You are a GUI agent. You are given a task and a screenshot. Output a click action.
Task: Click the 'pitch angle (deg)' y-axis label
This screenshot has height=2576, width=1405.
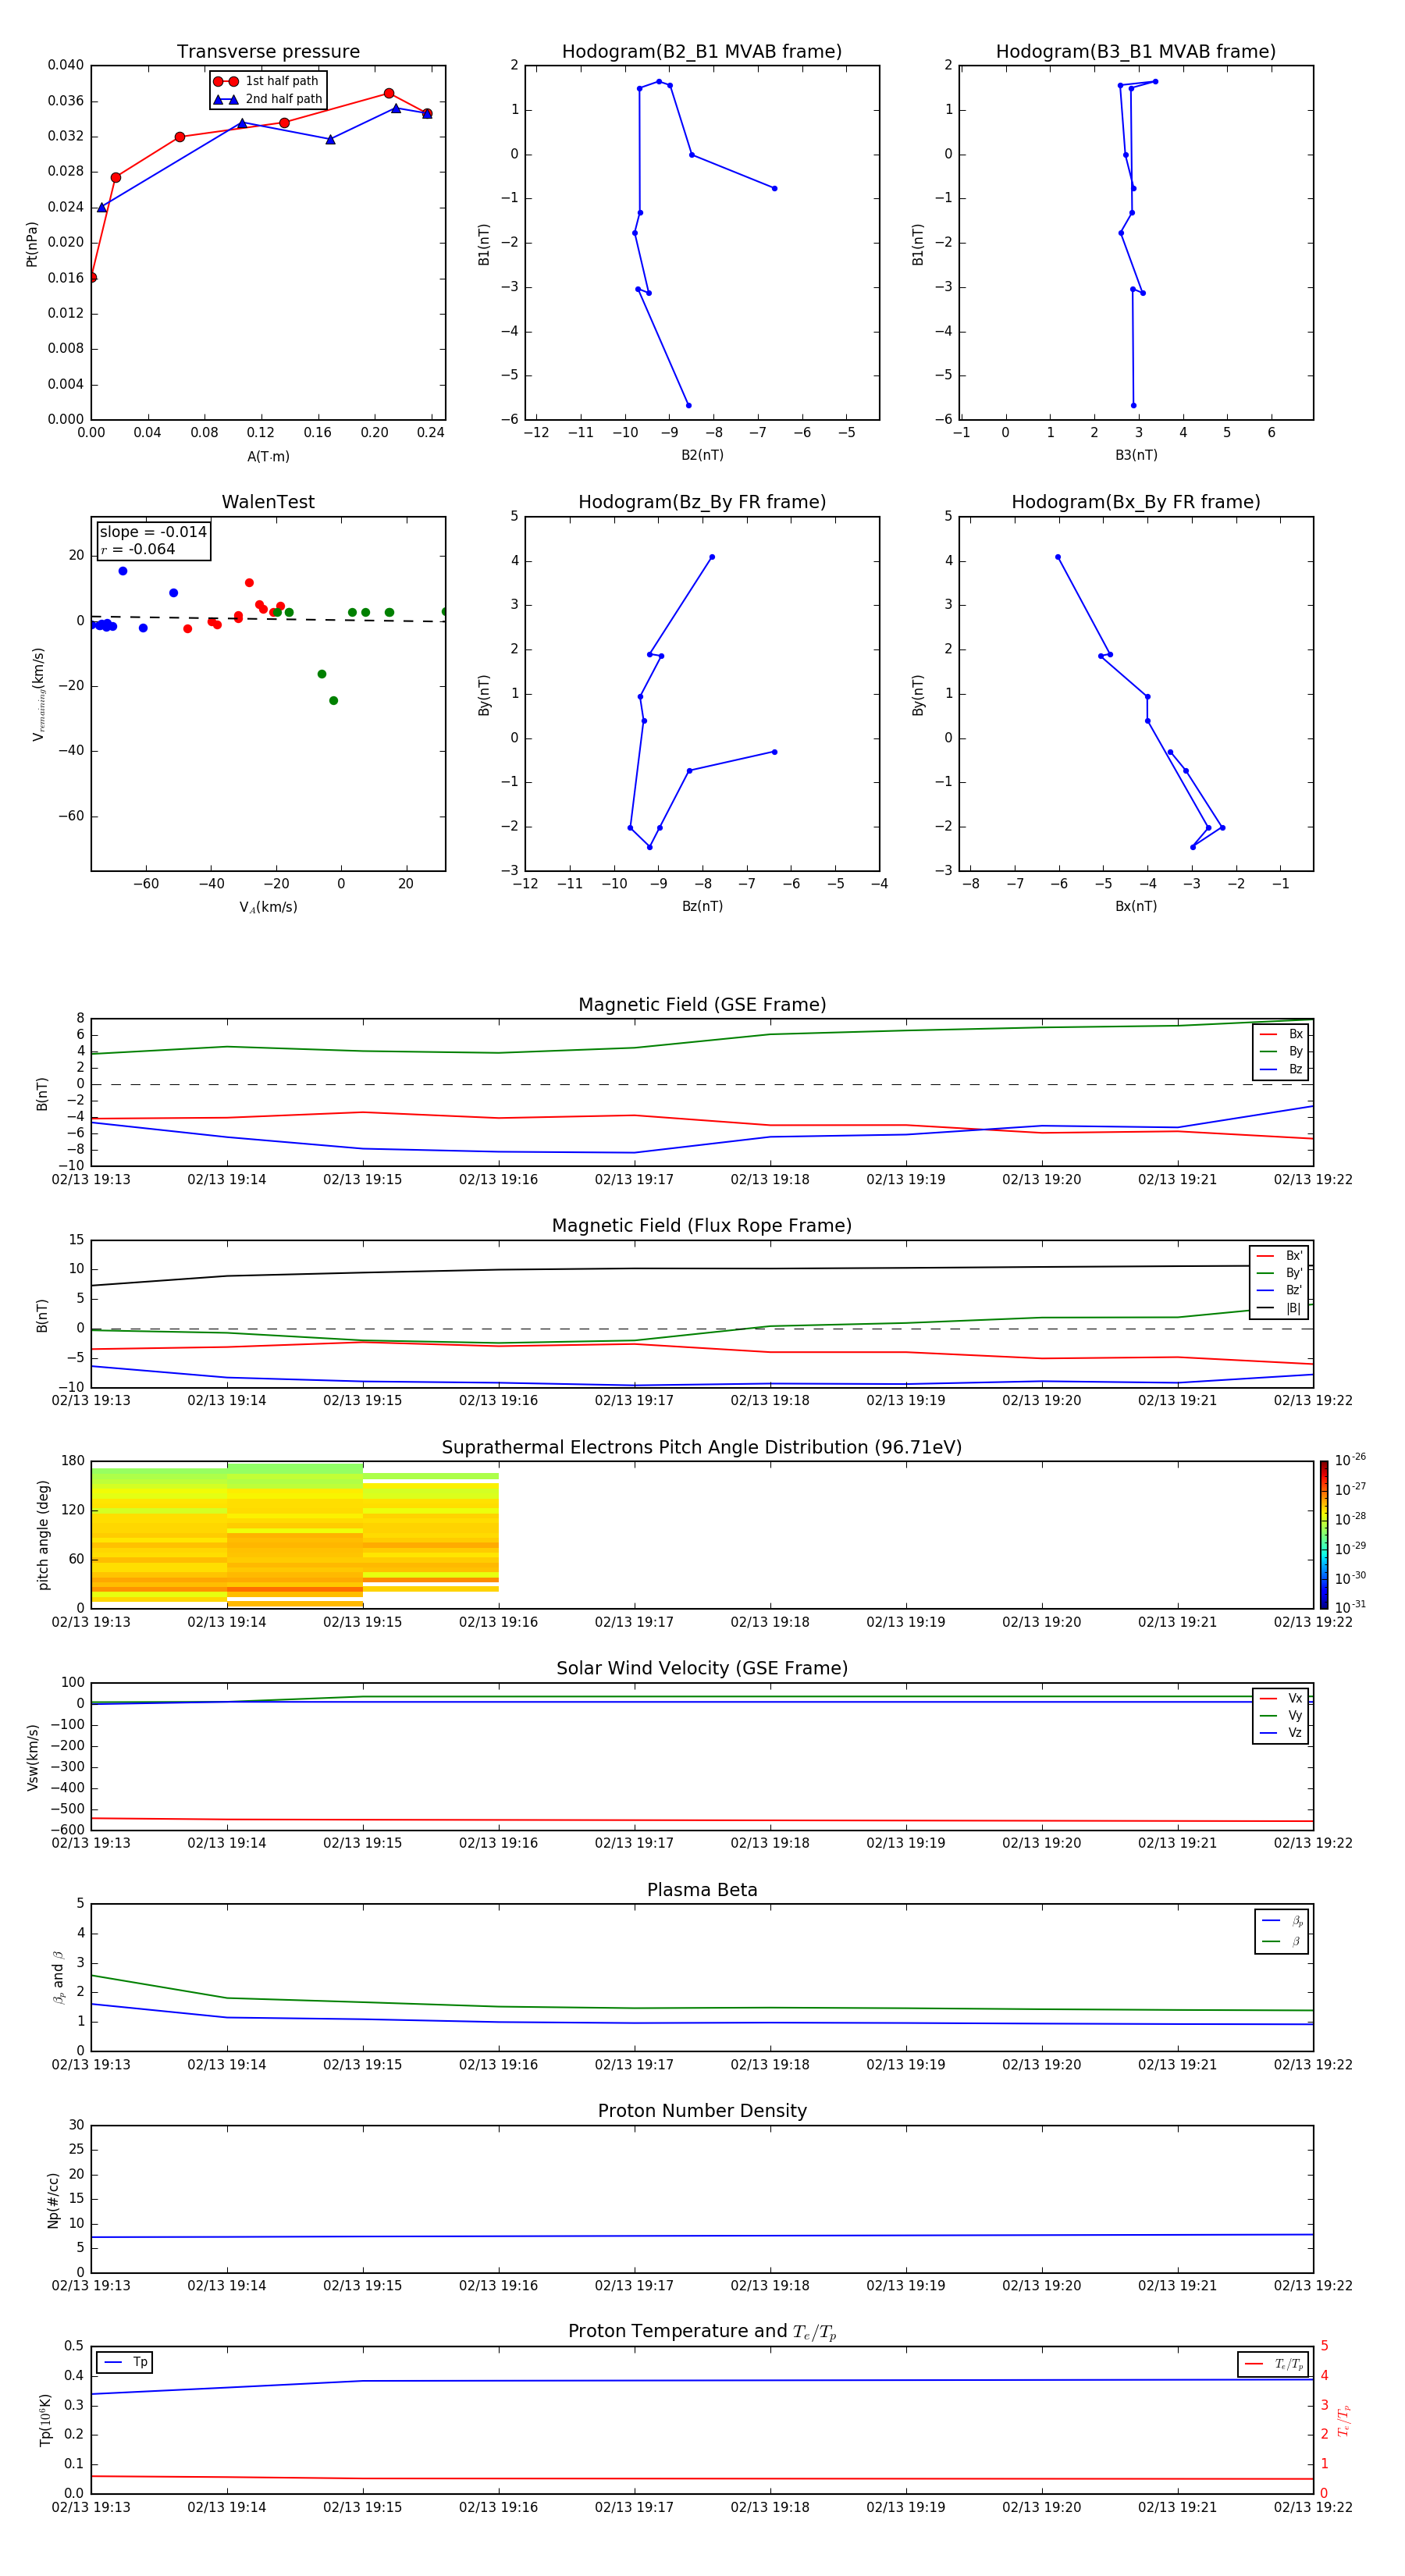[x=43, y=1535]
